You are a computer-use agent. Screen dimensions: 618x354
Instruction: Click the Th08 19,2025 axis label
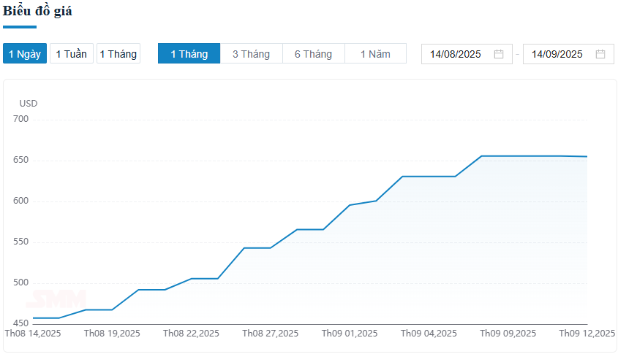point(112,334)
